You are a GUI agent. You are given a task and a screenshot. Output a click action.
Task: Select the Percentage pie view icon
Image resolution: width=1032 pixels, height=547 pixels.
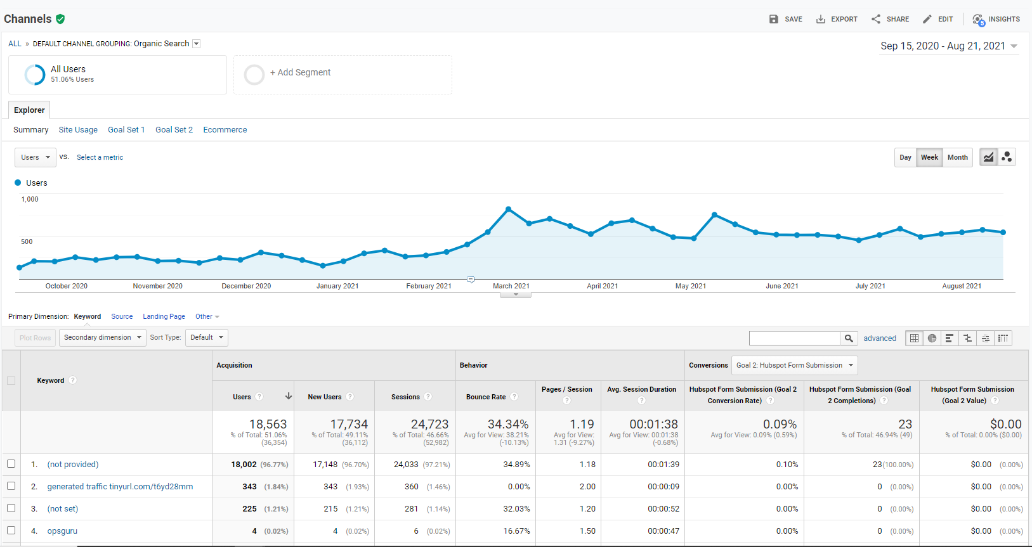coord(932,338)
